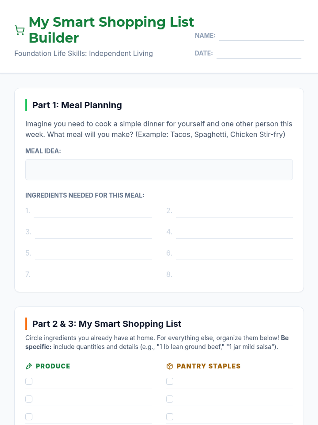Check the first PANTRY STAPLES checkbox

(170, 381)
